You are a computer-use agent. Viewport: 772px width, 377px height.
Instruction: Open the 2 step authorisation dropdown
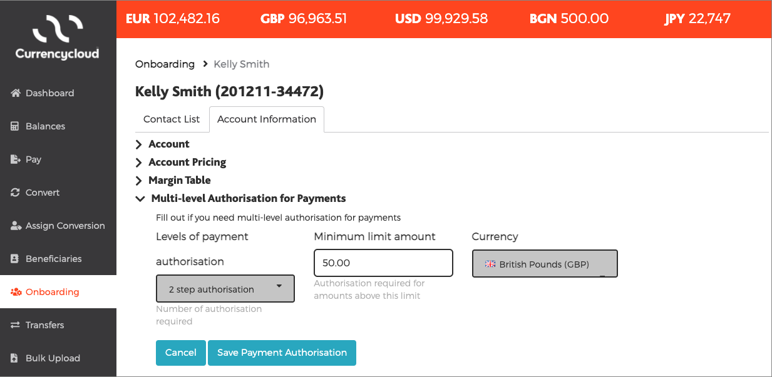(x=225, y=289)
